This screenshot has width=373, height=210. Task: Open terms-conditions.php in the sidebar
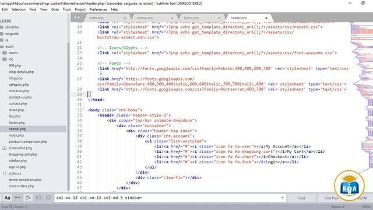click(25, 180)
